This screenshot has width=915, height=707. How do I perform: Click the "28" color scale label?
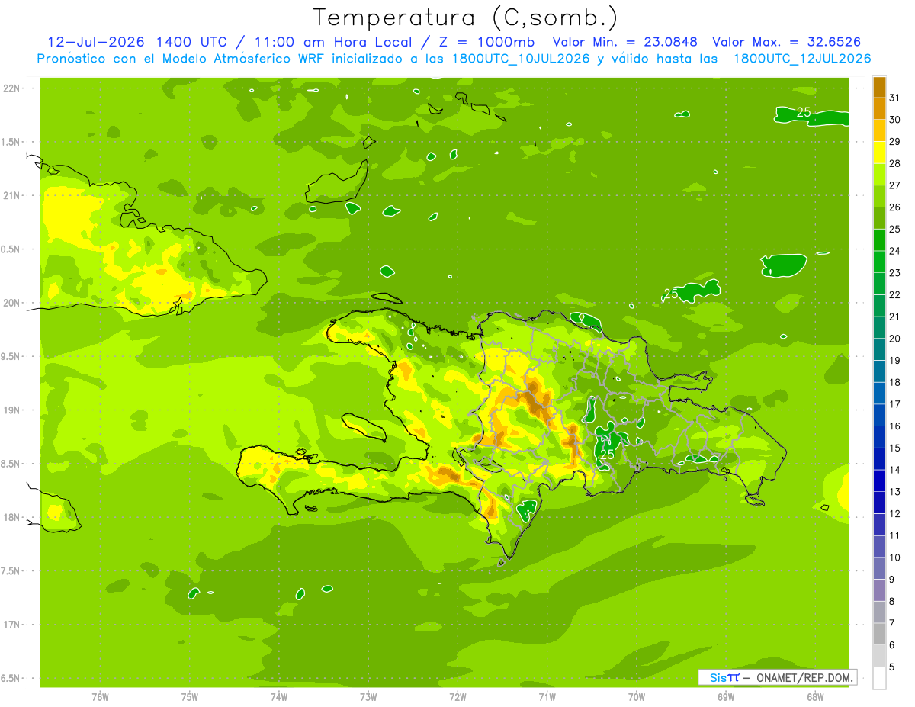[x=895, y=163]
